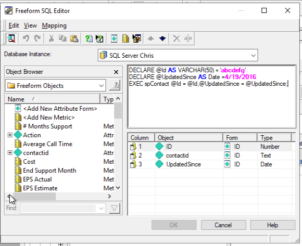Image resolution: width=302 pixels, height=246 pixels.
Task: Open the View menu
Action: click(30, 25)
